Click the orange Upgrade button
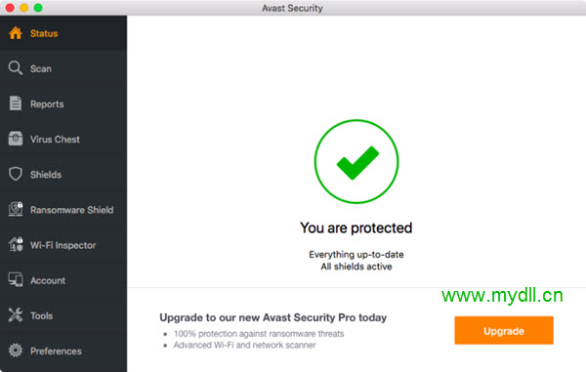This screenshot has height=372, width=586. 504,331
